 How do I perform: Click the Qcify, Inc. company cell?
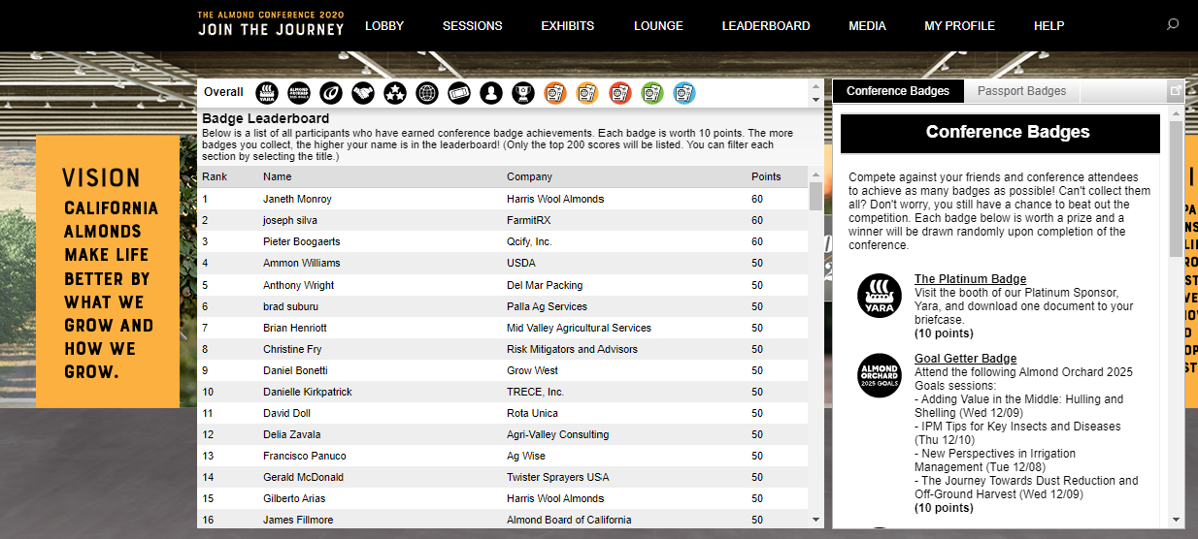(x=529, y=241)
